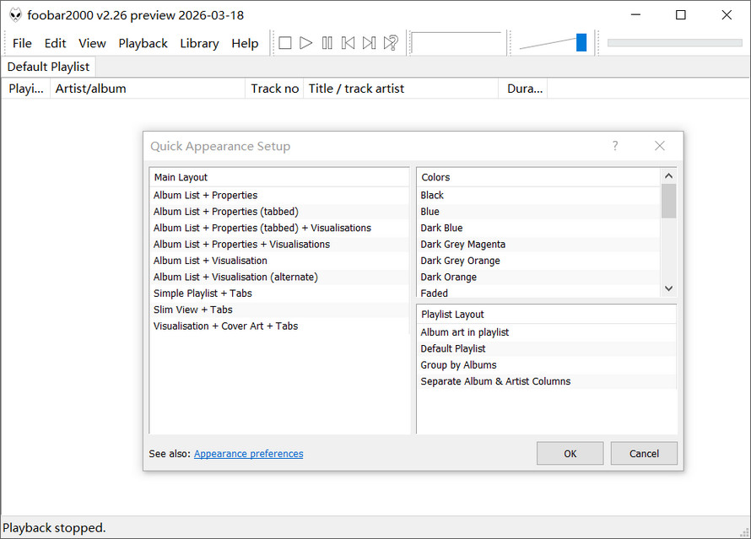Click the foobar2000 alien logo icon
Image resolution: width=751 pixels, height=539 pixels.
(15, 15)
